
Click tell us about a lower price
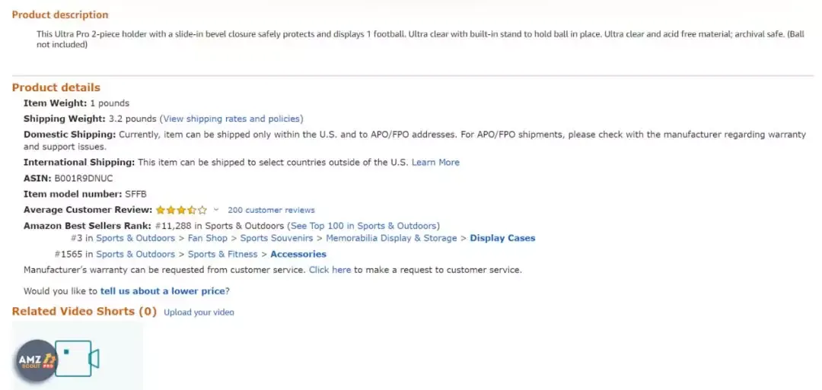pos(163,291)
